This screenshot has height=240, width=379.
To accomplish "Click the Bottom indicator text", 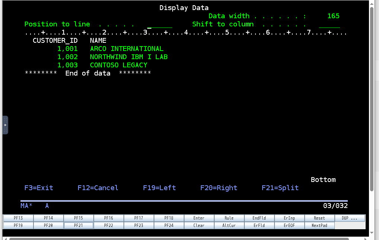I will tap(323, 180).
